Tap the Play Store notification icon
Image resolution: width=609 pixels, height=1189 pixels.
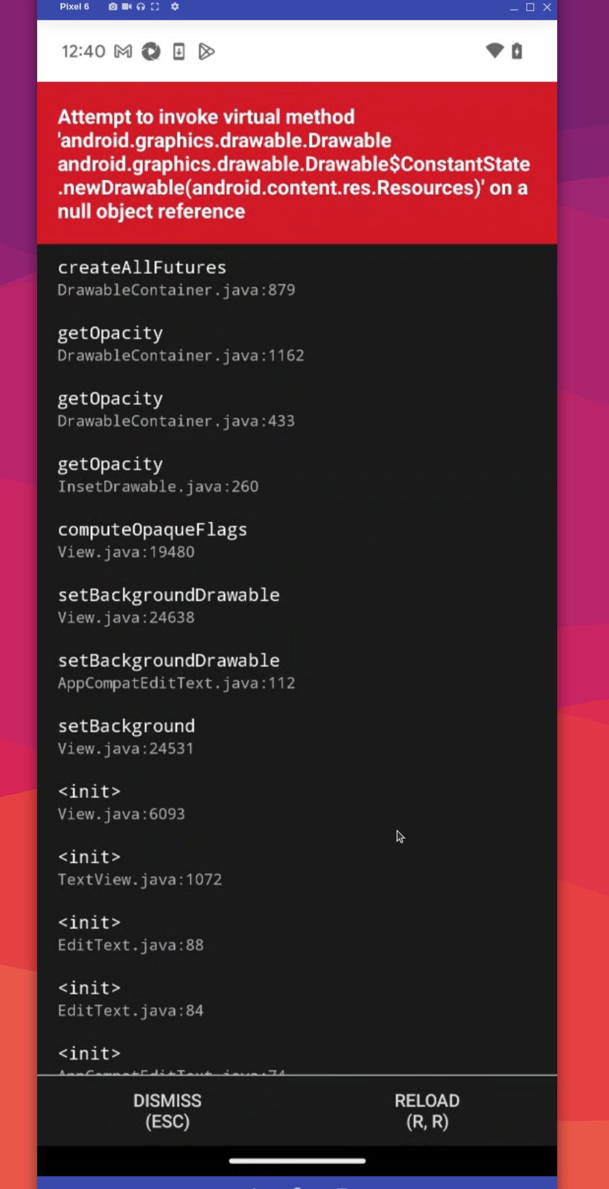pos(207,51)
